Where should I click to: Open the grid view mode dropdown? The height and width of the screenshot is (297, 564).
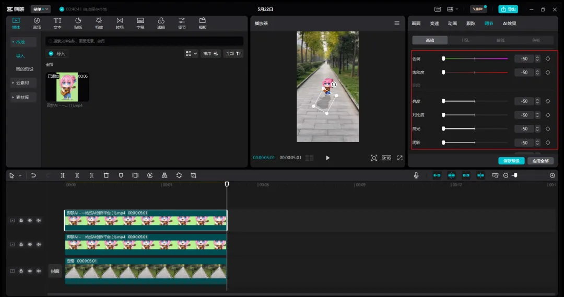[191, 54]
